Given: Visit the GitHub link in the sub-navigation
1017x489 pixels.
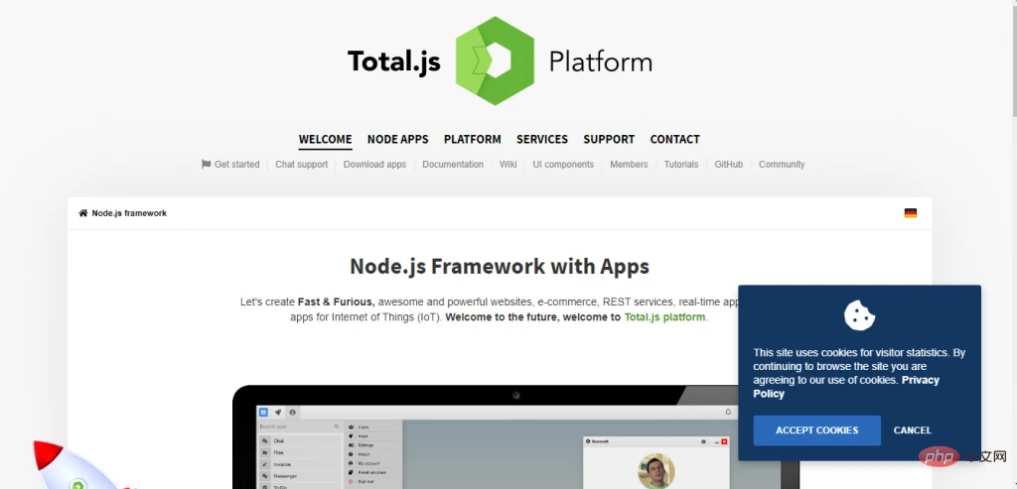Looking at the screenshot, I should (x=728, y=165).
